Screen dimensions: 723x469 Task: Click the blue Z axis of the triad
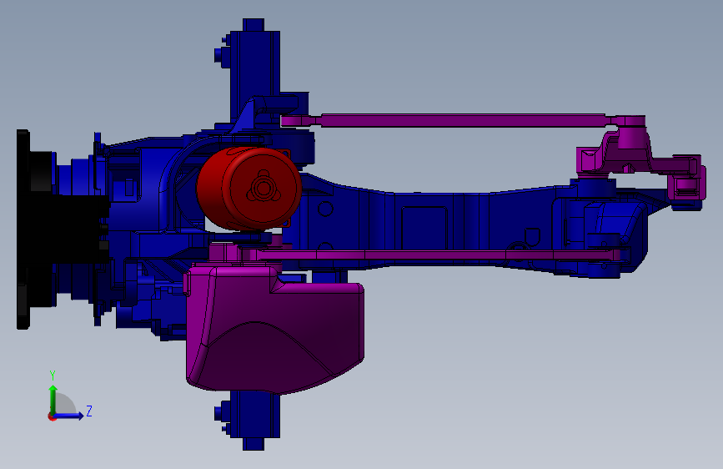(x=69, y=416)
